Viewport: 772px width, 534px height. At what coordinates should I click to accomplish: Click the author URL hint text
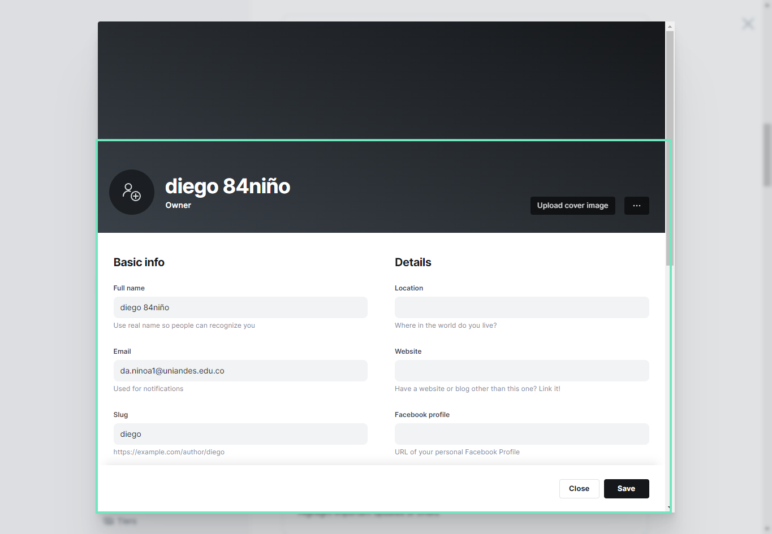[169, 452]
